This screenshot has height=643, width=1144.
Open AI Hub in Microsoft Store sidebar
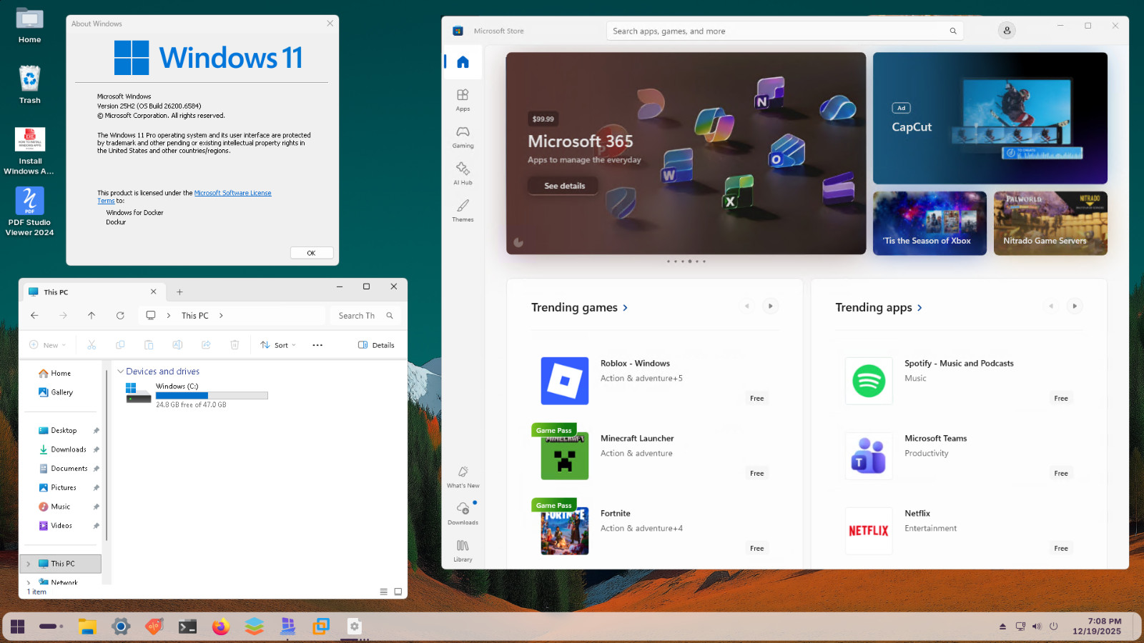point(463,174)
